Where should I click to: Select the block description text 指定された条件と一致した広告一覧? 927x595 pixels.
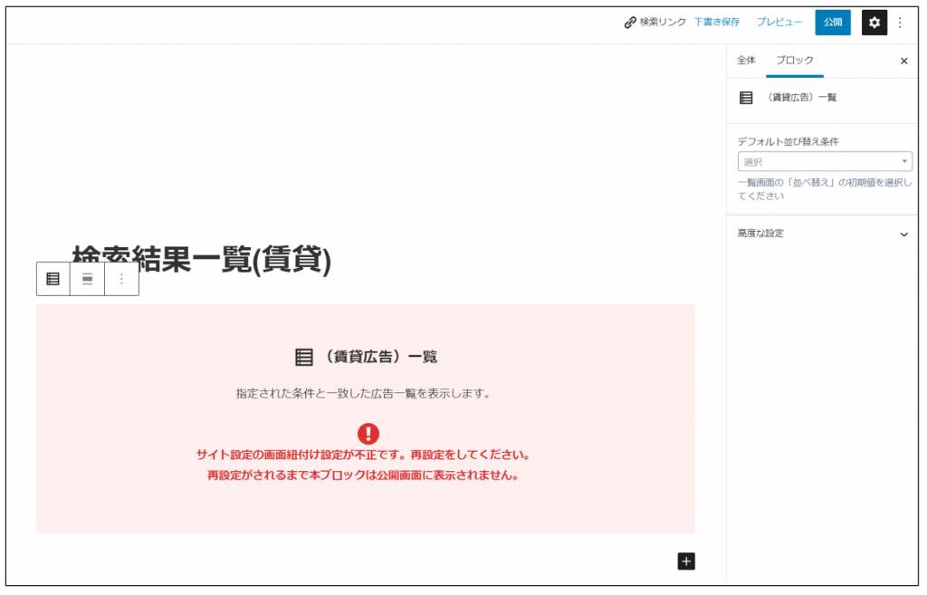pyautogui.click(x=363, y=394)
